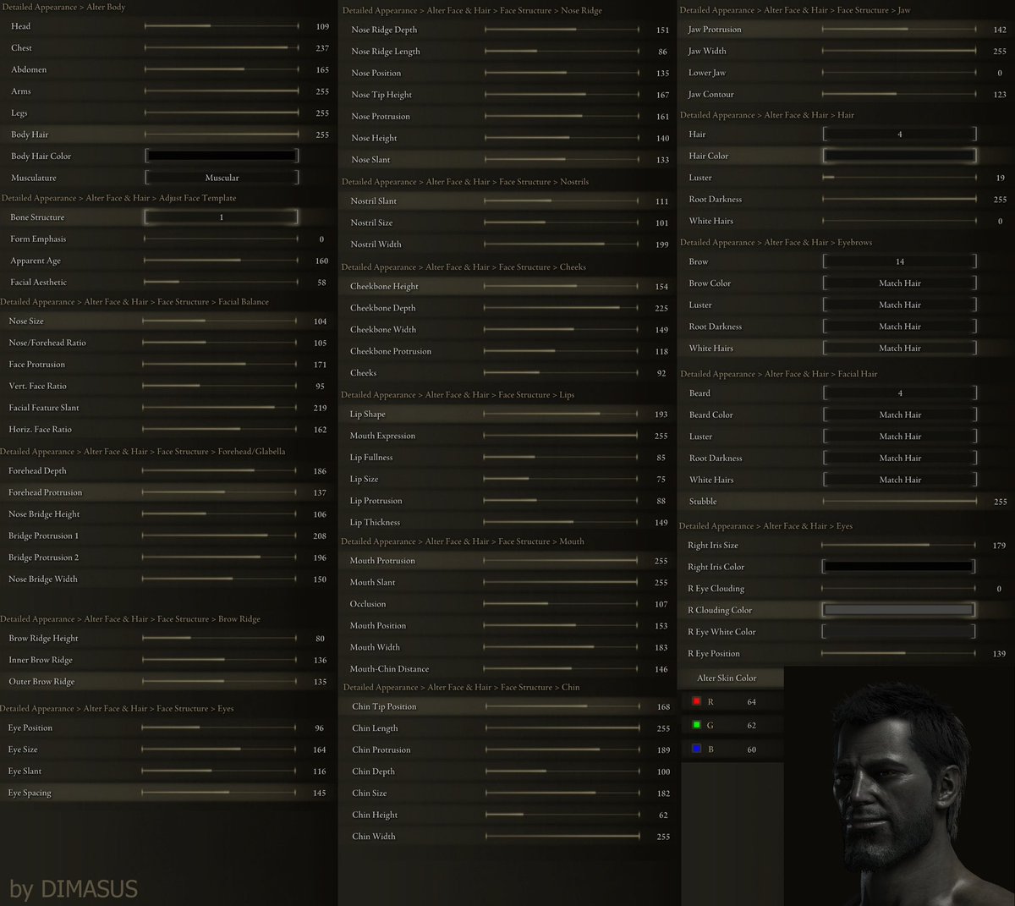
Task: Pick the Right Iris Color swatch
Action: point(898,567)
